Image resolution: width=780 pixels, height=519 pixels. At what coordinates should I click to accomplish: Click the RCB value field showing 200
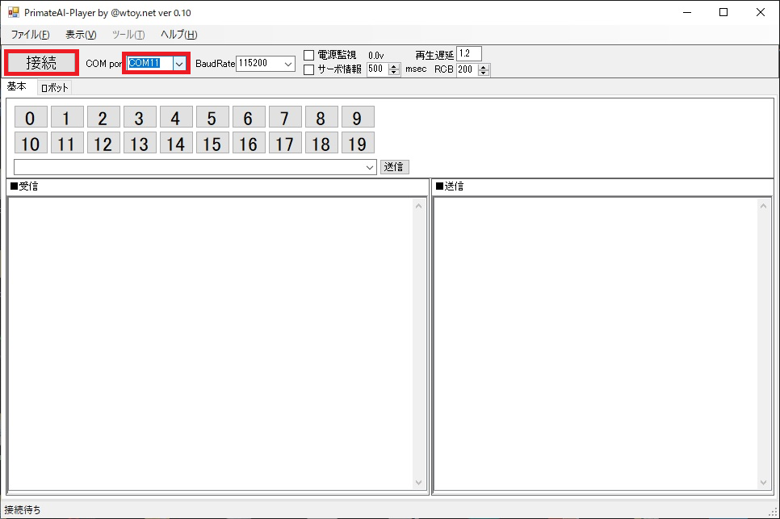(x=467, y=69)
